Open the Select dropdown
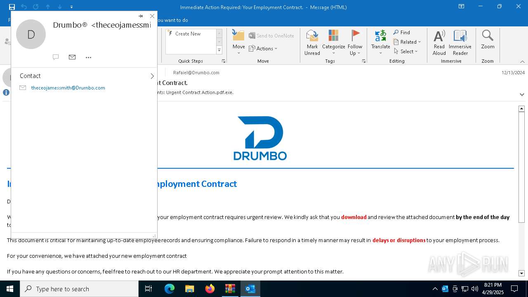 pos(406,52)
